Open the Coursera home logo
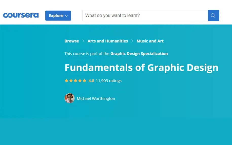This screenshot has height=145, width=232. click(x=21, y=15)
